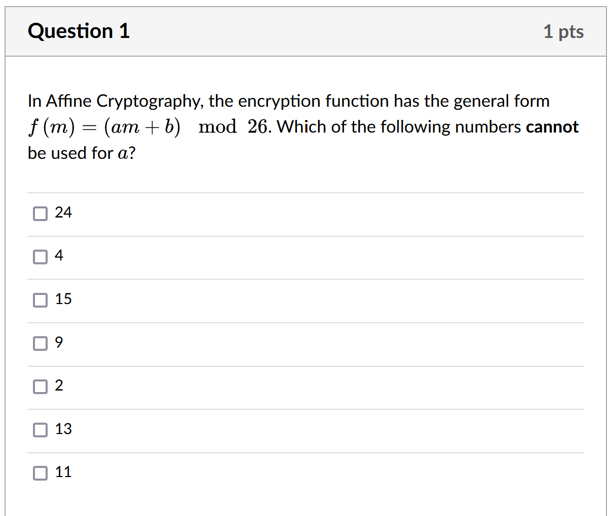Image resolution: width=609 pixels, height=516 pixels.
Task: Check the checkbox for answer 2
Action: (x=40, y=386)
